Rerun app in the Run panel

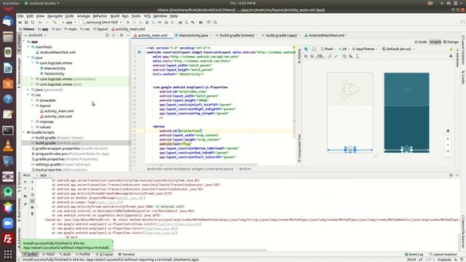[25, 182]
